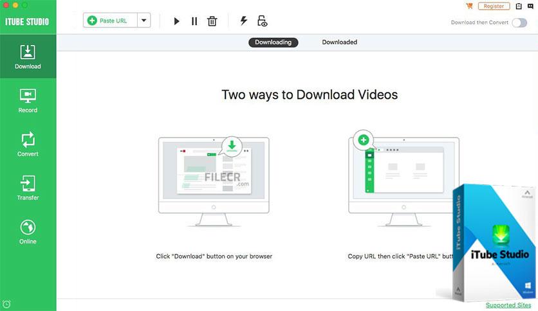Toggle Download then Convert switch
This screenshot has width=538, height=311.
click(x=519, y=22)
